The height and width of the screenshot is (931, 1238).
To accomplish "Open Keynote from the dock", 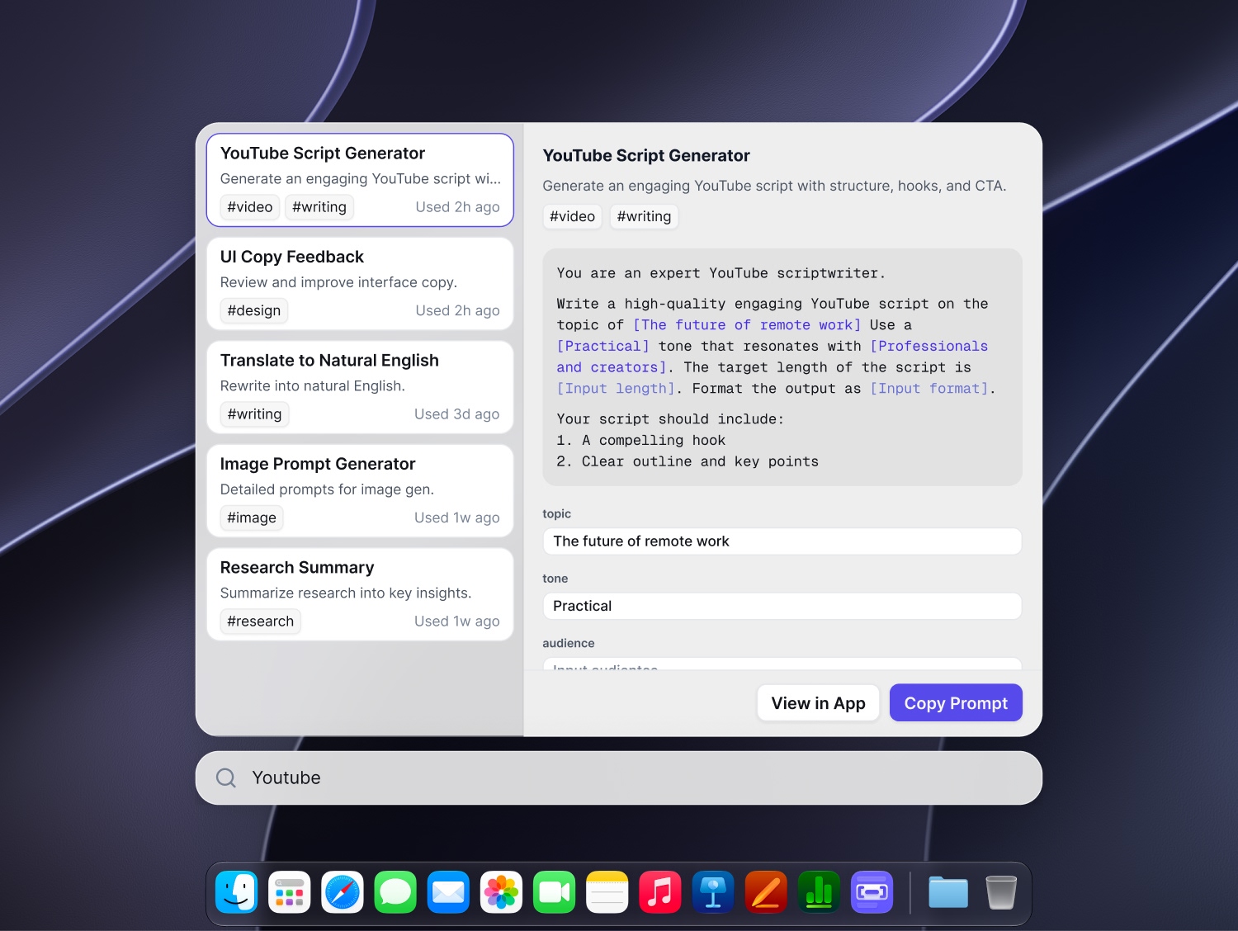I will click(713, 892).
